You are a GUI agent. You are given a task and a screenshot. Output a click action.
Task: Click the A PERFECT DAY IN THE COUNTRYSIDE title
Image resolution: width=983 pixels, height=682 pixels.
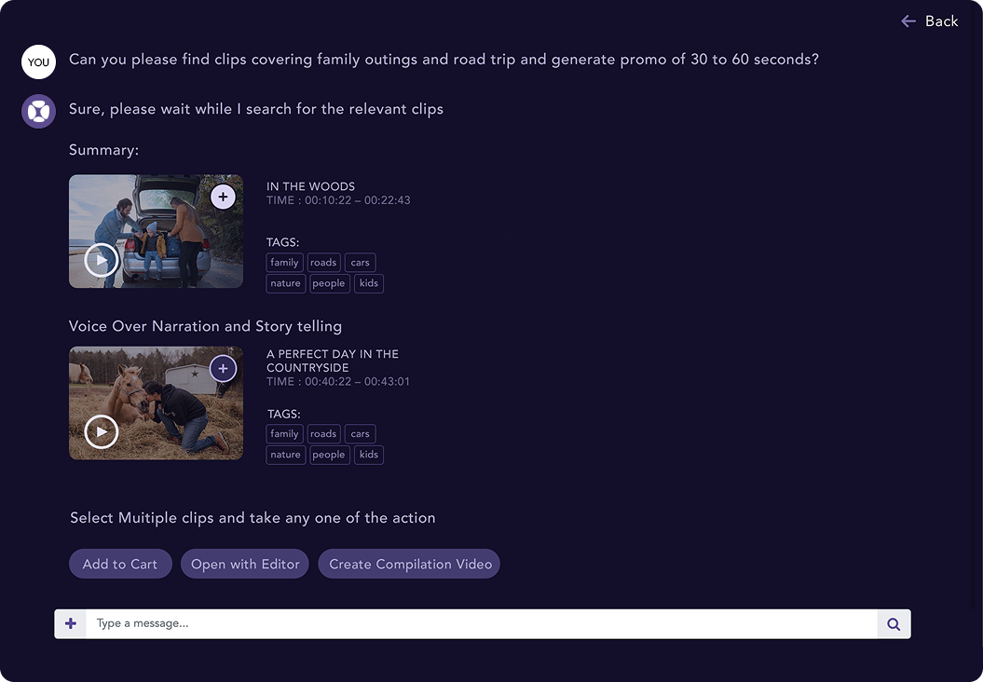pos(333,361)
